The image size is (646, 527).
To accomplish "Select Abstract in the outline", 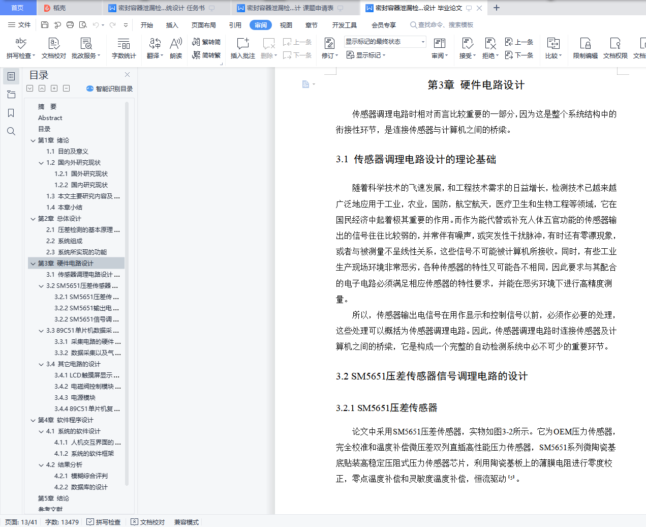I will [x=50, y=118].
